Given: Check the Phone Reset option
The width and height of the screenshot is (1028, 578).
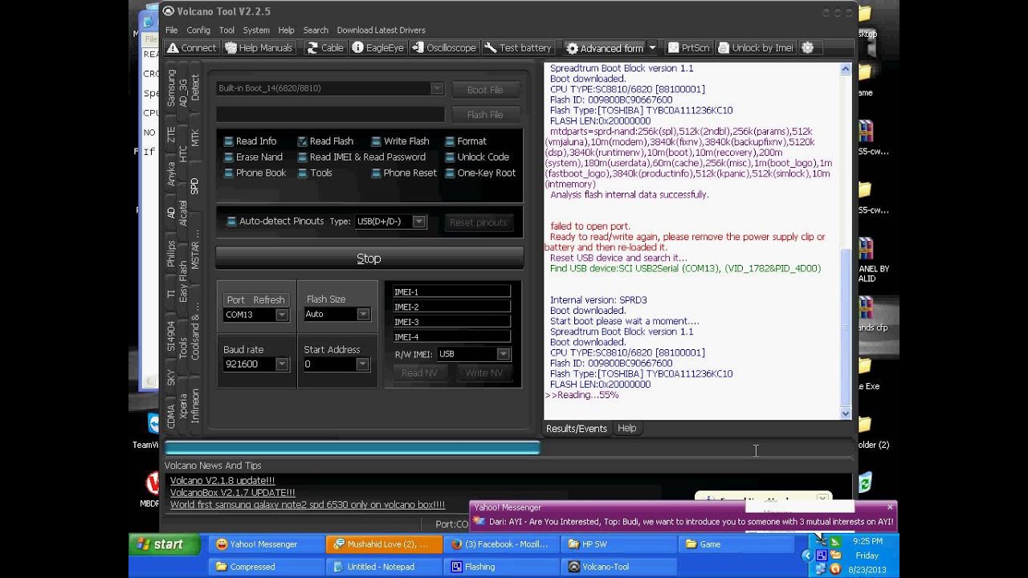Looking at the screenshot, I should tap(376, 173).
